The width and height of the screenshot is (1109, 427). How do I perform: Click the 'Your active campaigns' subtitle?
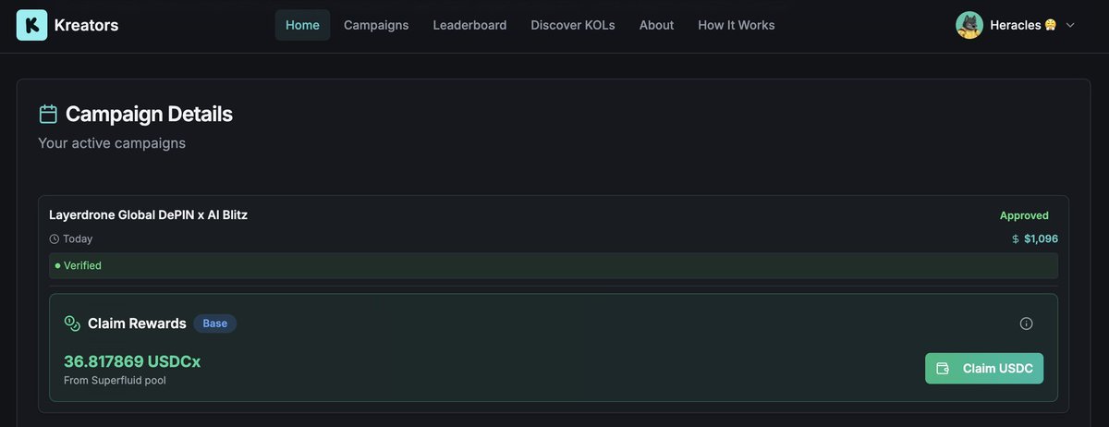coord(112,143)
